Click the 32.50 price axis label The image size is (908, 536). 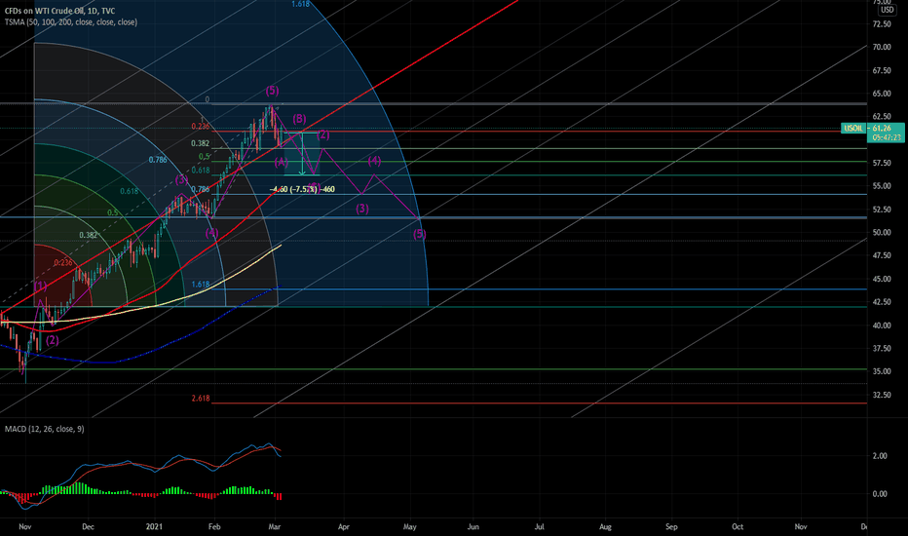(882, 395)
